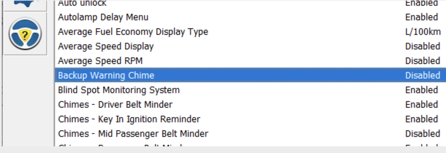Click Enabled value of Autolamp Delay Menu
The width and height of the screenshot is (446, 153).
click(422, 17)
